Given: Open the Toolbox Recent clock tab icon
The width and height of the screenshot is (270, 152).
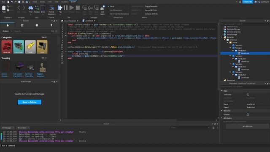Looking at the screenshot, I should pyautogui.click(x=37, y=25).
